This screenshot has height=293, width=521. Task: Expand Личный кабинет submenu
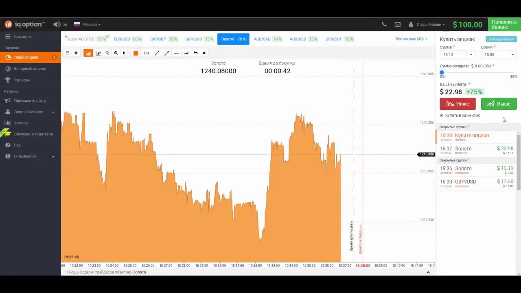31,112
